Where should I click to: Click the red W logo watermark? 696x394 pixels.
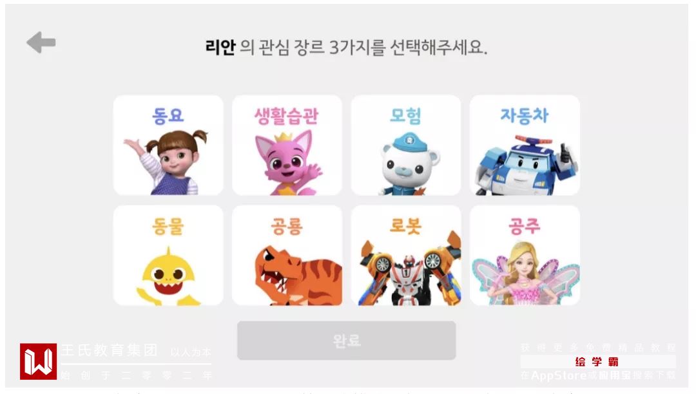[x=38, y=361]
